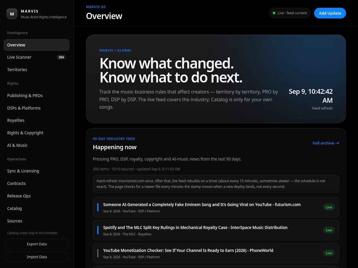Select AI & Music in sidebar
The image size is (358, 268).
(x=36, y=145)
